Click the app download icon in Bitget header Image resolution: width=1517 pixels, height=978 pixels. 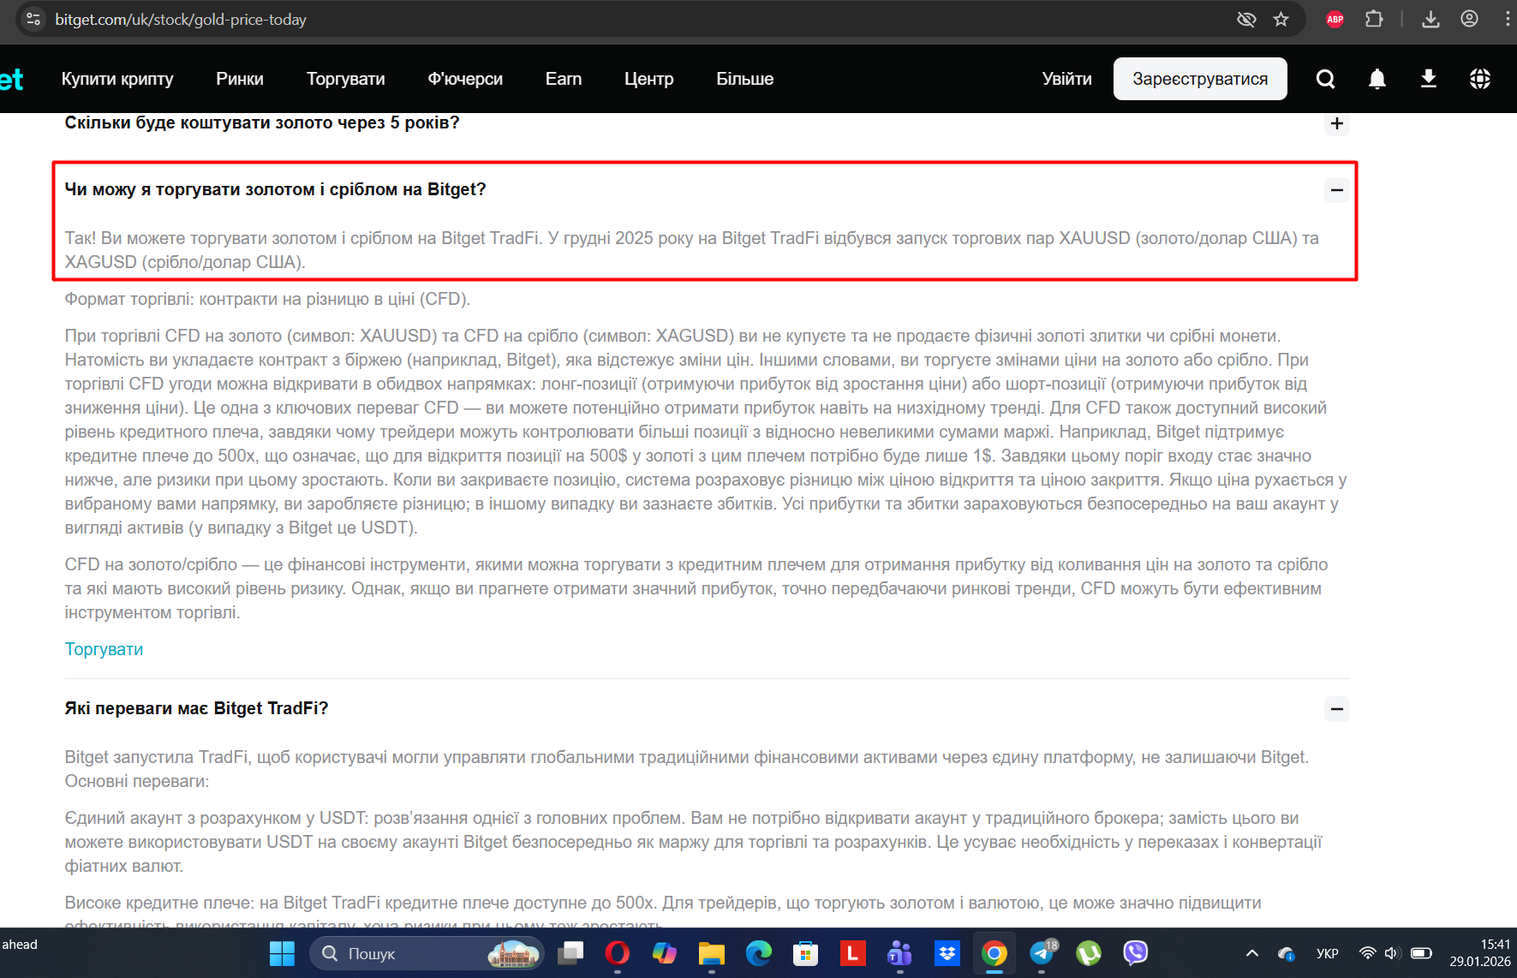pyautogui.click(x=1428, y=79)
